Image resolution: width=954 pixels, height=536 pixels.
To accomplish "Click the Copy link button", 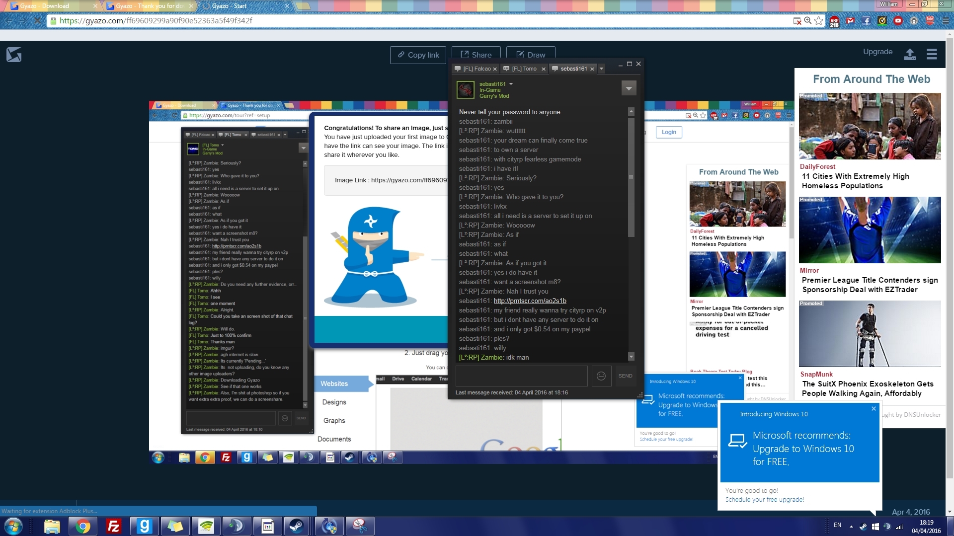I will click(418, 55).
